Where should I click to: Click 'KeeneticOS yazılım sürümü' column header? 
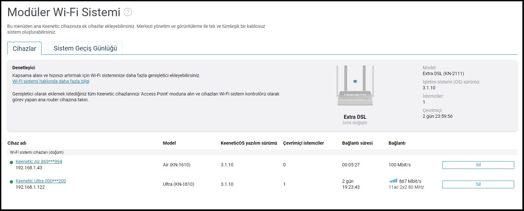coord(249,143)
